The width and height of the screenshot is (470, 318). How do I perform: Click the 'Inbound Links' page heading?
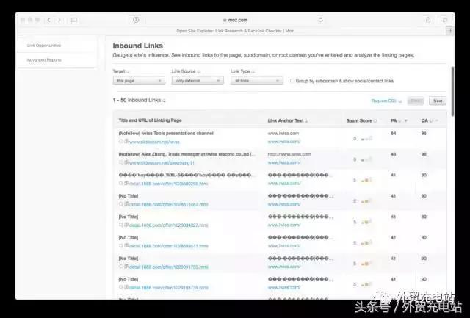click(x=138, y=46)
